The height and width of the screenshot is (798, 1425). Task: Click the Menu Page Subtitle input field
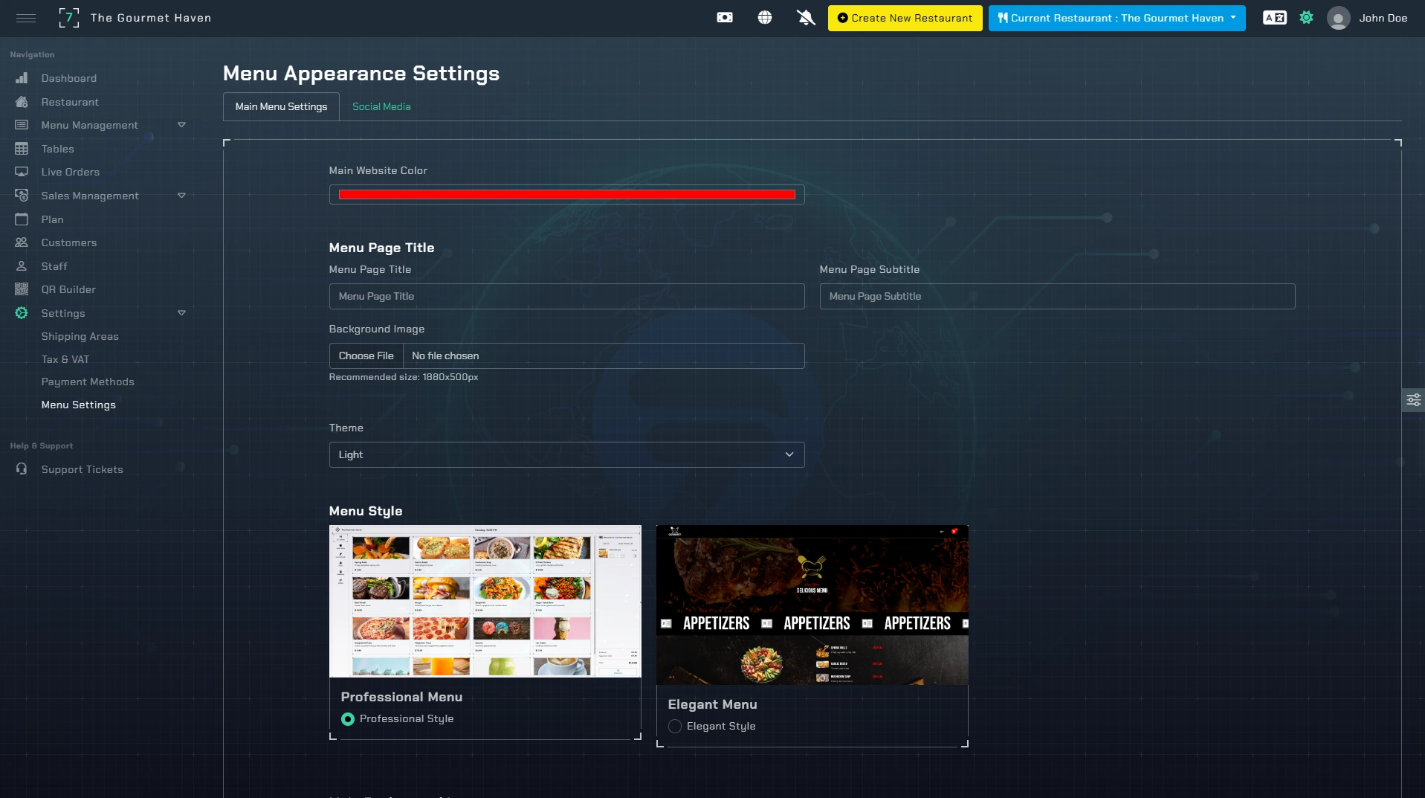tap(1057, 297)
